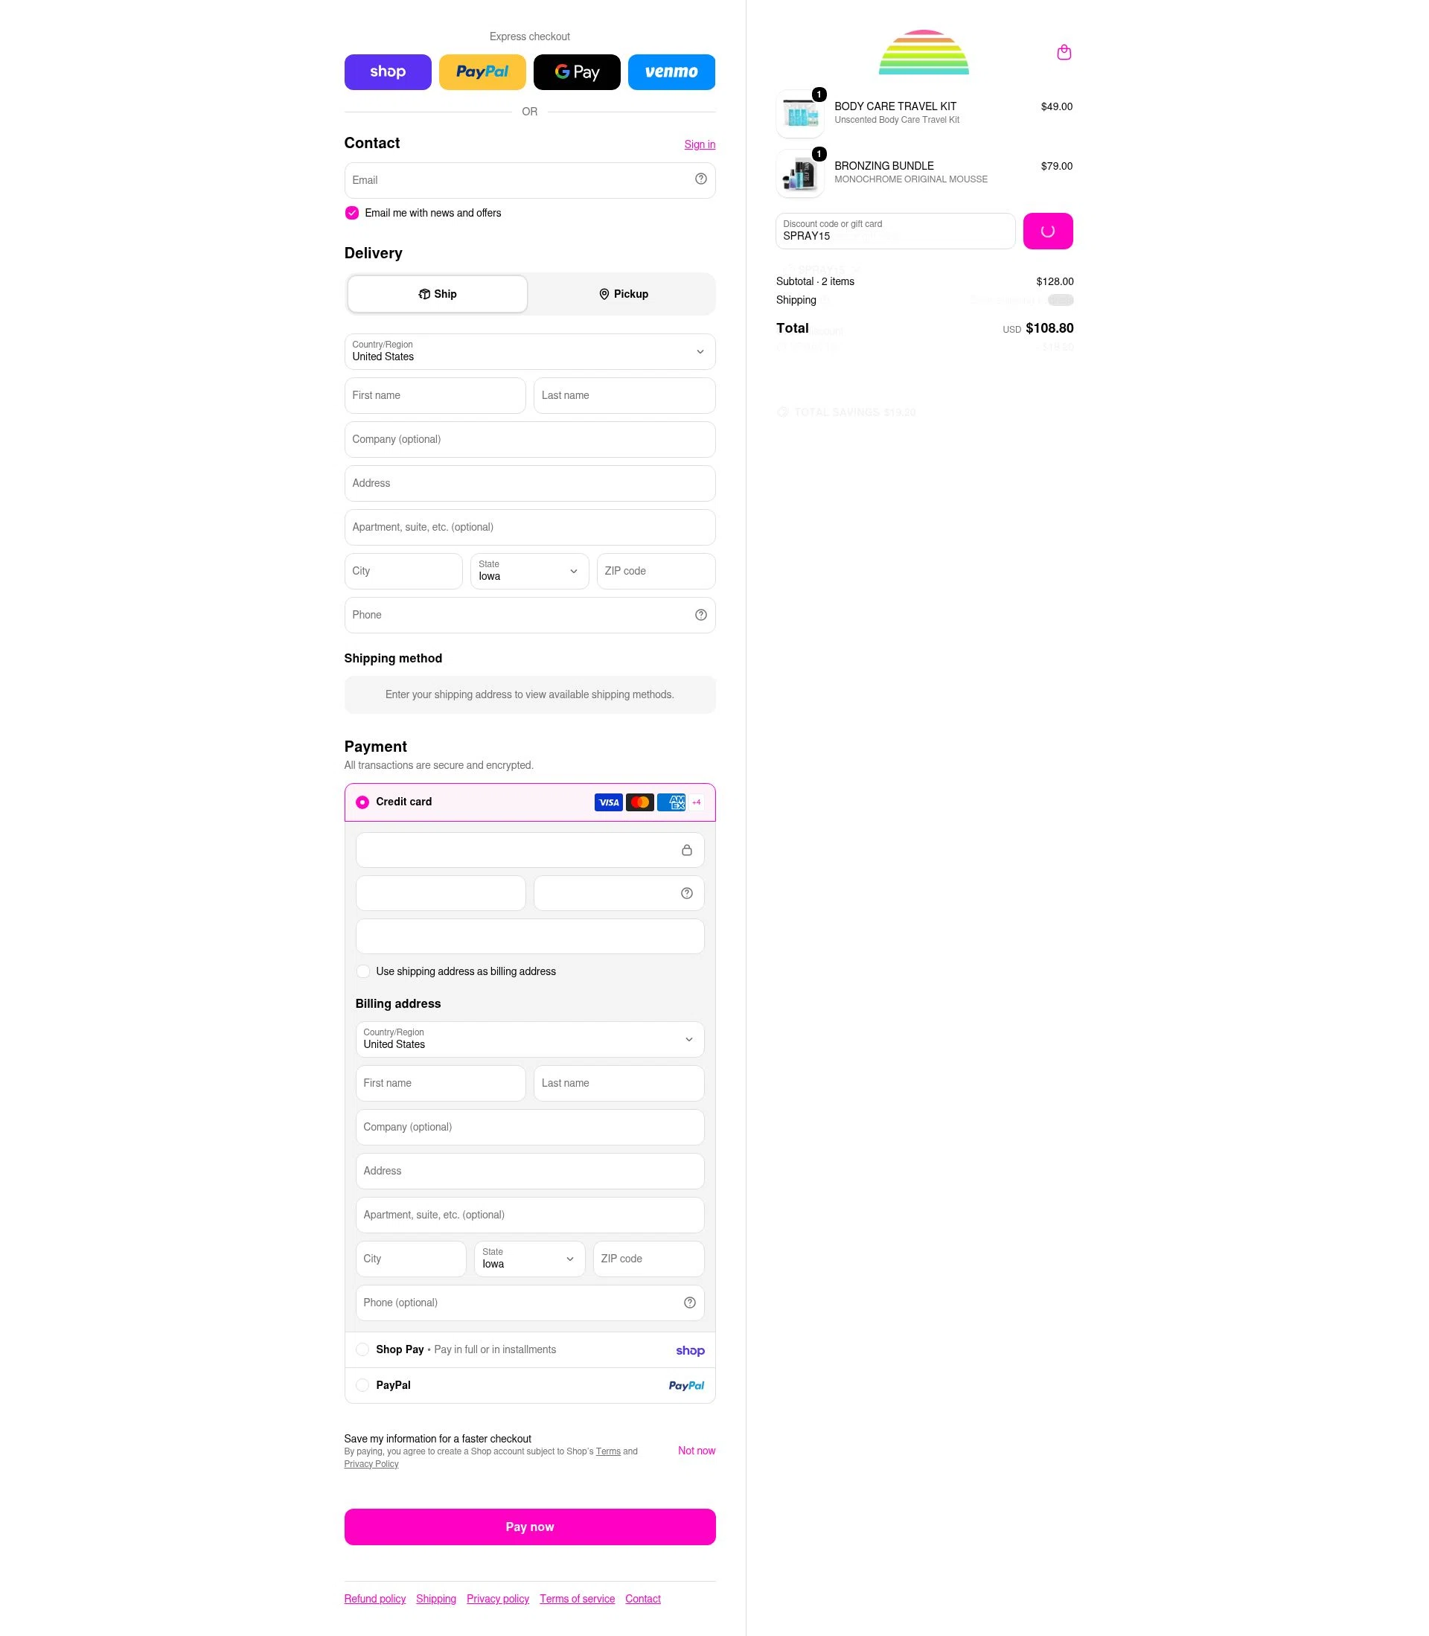Click the Email field help question icon
The width and height of the screenshot is (1429, 1636).
pyautogui.click(x=701, y=179)
